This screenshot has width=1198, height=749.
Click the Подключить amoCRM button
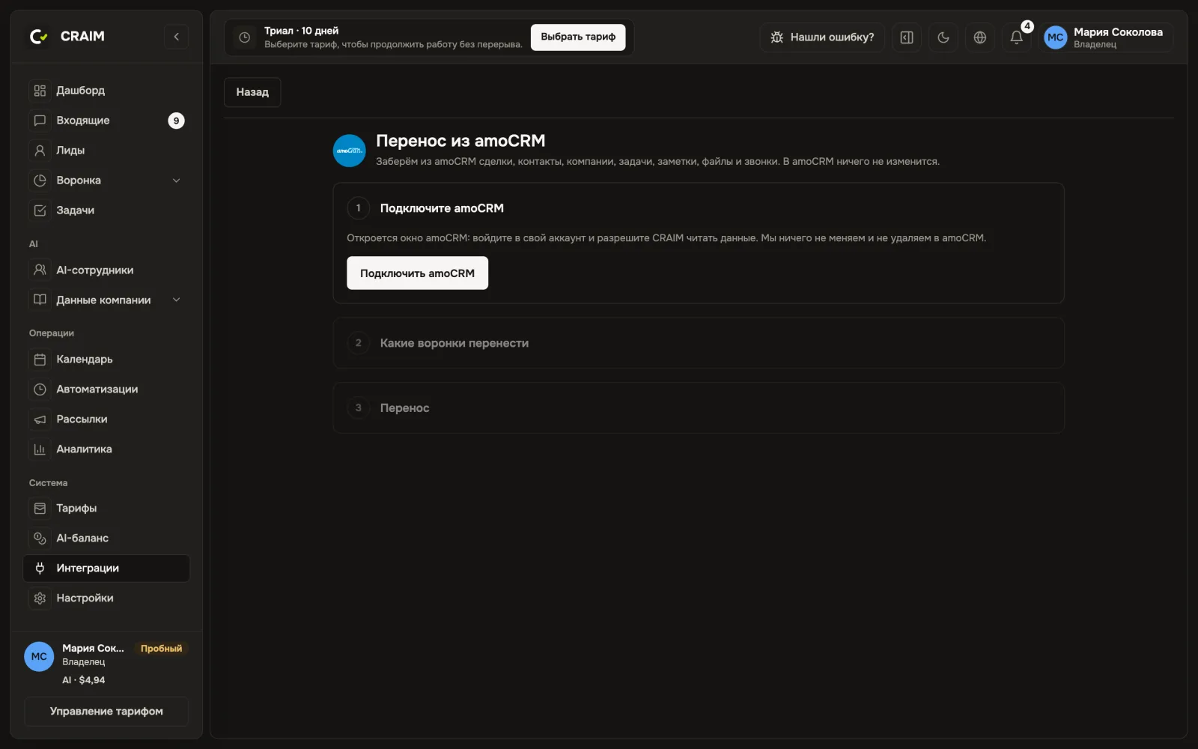(x=417, y=273)
